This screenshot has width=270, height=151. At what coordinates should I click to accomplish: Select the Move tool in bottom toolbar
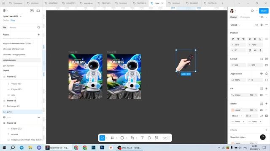pyautogui.click(x=102, y=138)
